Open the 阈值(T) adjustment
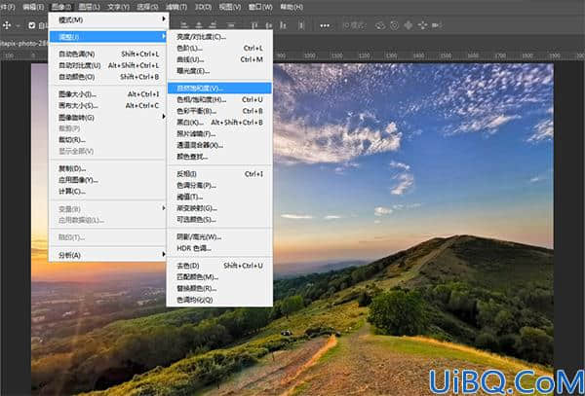Viewport: 585px width, 396px height. [x=219, y=197]
